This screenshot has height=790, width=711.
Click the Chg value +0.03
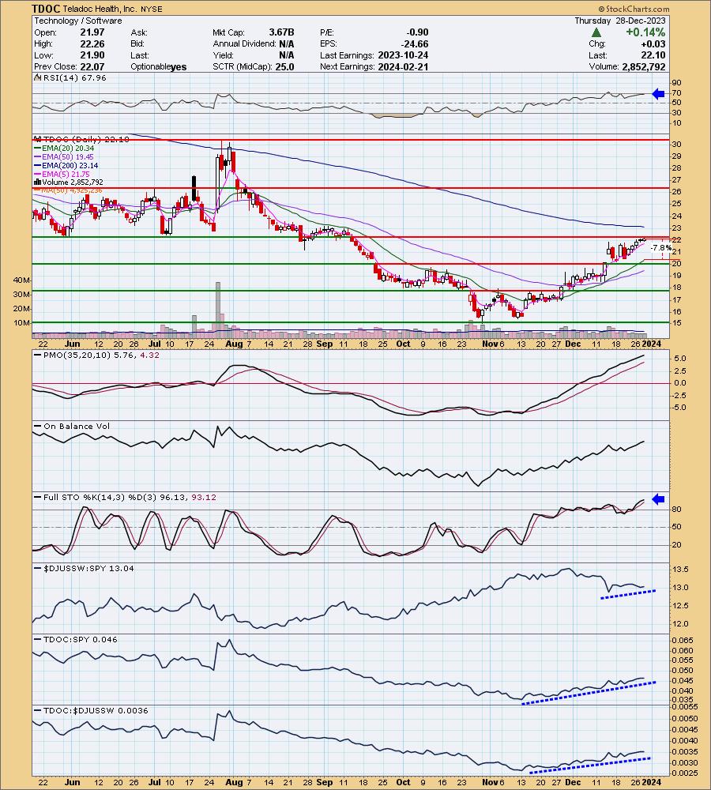point(653,43)
